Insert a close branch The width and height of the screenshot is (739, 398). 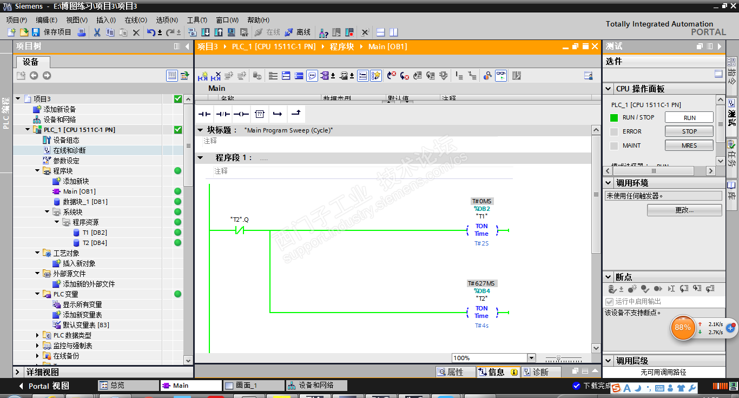click(296, 114)
